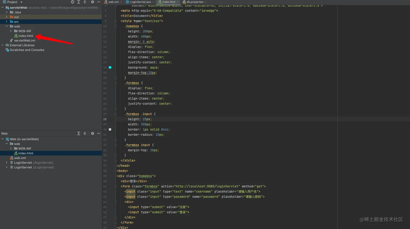Collapse all nodes in the Project panel

coord(85,2)
